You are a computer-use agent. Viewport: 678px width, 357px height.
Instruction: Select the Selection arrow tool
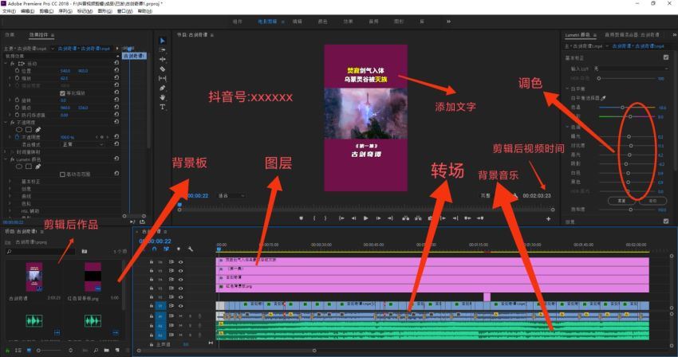pyautogui.click(x=163, y=41)
